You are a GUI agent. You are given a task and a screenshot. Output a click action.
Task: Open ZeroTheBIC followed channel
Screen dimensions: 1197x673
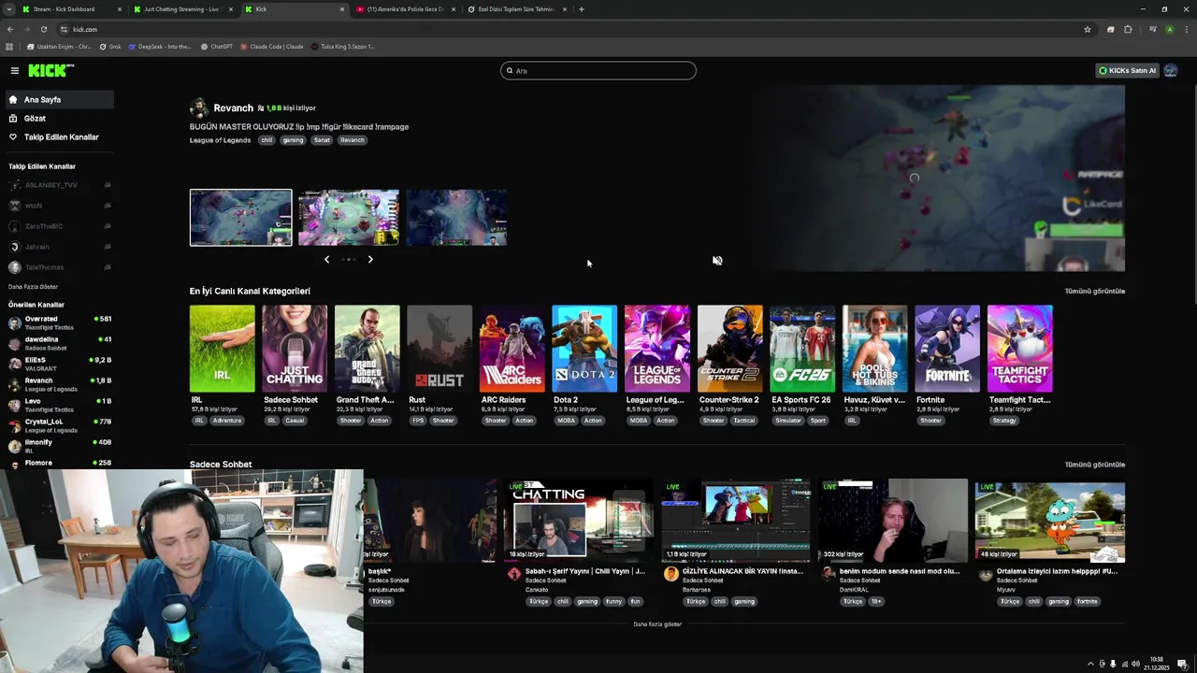tap(58, 226)
